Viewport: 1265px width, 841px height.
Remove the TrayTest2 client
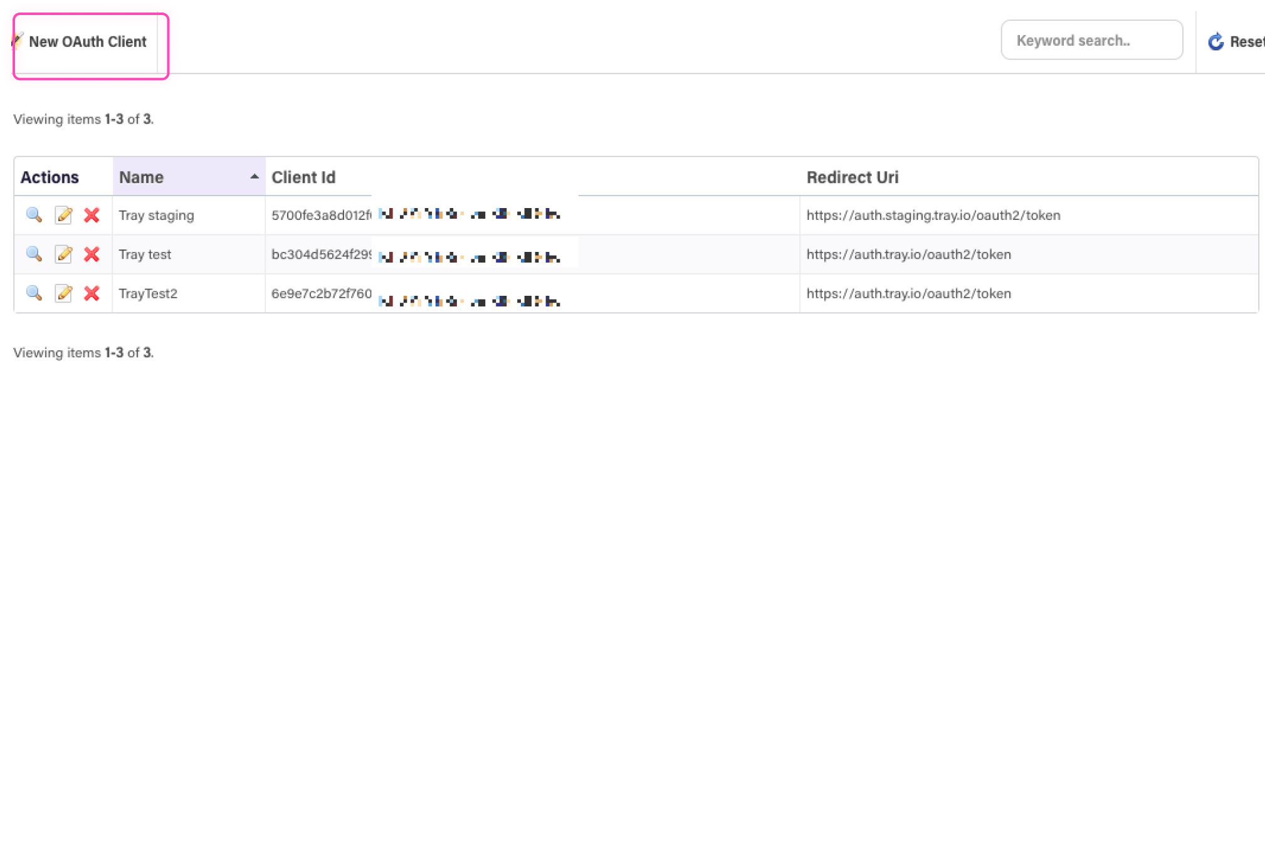click(x=92, y=293)
